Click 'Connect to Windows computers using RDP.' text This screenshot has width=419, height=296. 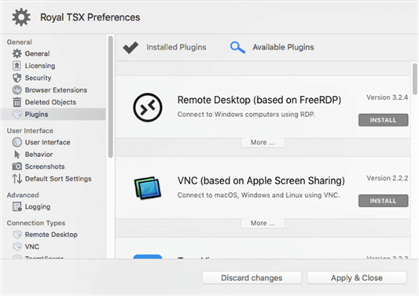(x=246, y=114)
